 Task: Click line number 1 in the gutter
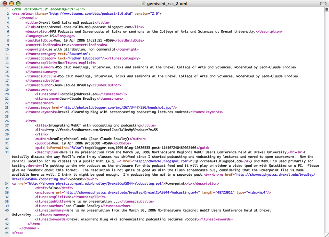coord(8,9)
